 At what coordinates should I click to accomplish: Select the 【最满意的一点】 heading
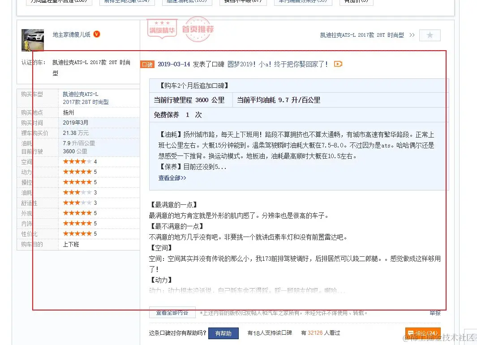[x=174, y=205]
